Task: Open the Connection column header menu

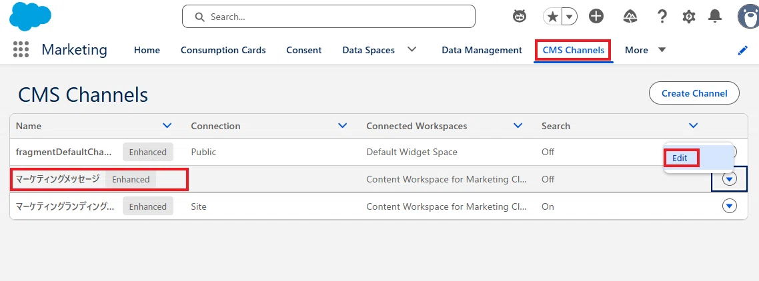Action: (343, 126)
